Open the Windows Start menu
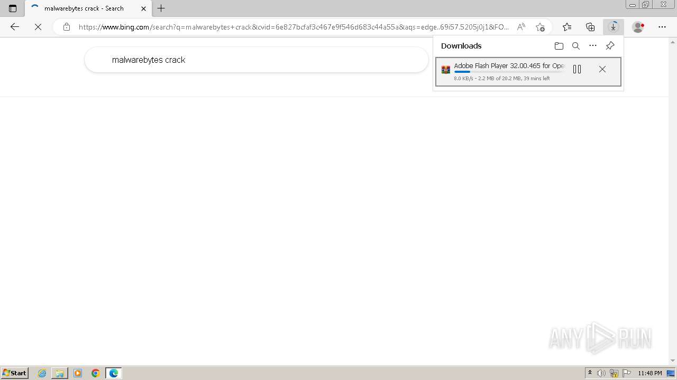 point(14,373)
